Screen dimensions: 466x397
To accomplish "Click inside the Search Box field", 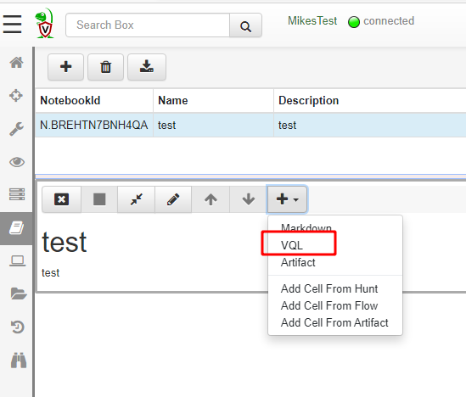I will pos(148,25).
